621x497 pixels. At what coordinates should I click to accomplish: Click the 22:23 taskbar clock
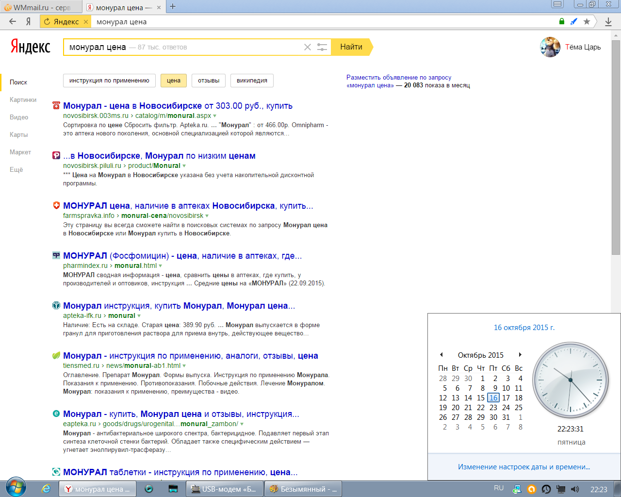(x=599, y=489)
